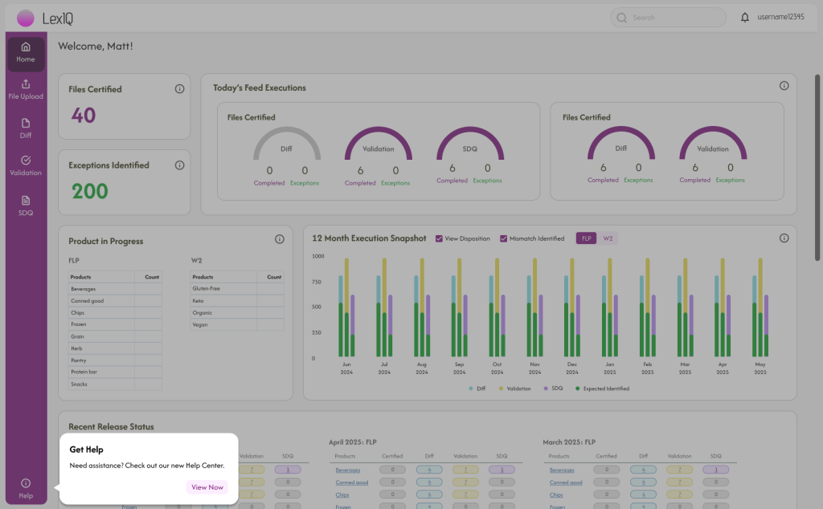Select the FLP tab in snapshot chart
Screen dimensions: 823x509
click(x=587, y=238)
